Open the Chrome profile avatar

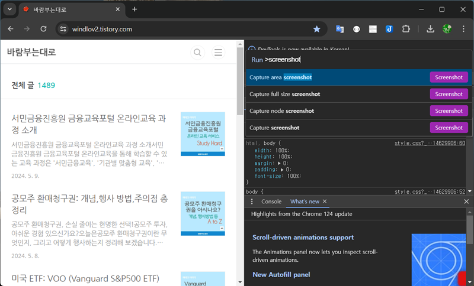pyautogui.click(x=447, y=29)
